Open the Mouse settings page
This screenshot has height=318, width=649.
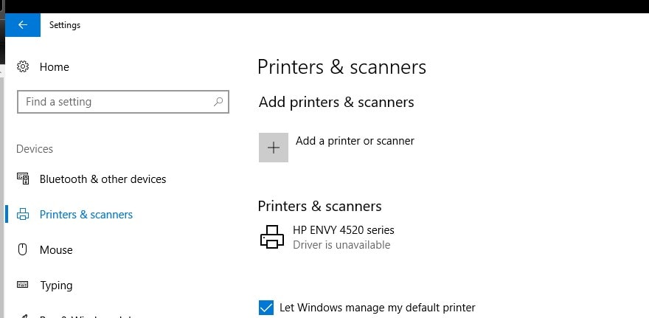pos(56,250)
